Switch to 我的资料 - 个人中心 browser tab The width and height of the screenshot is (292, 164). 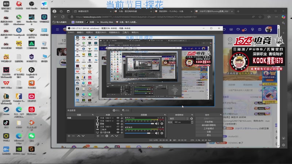point(174,11)
